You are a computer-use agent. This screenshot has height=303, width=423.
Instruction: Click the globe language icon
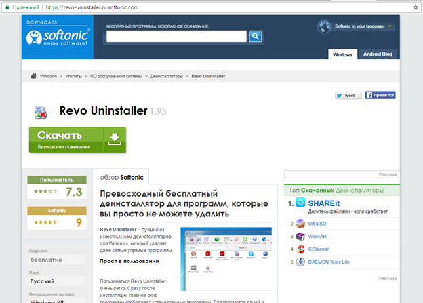pos(324,26)
